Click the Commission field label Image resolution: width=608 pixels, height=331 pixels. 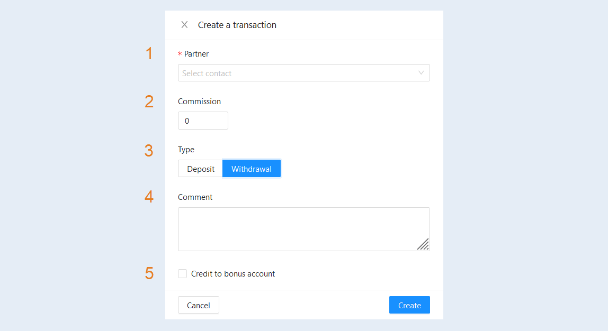pyautogui.click(x=199, y=102)
